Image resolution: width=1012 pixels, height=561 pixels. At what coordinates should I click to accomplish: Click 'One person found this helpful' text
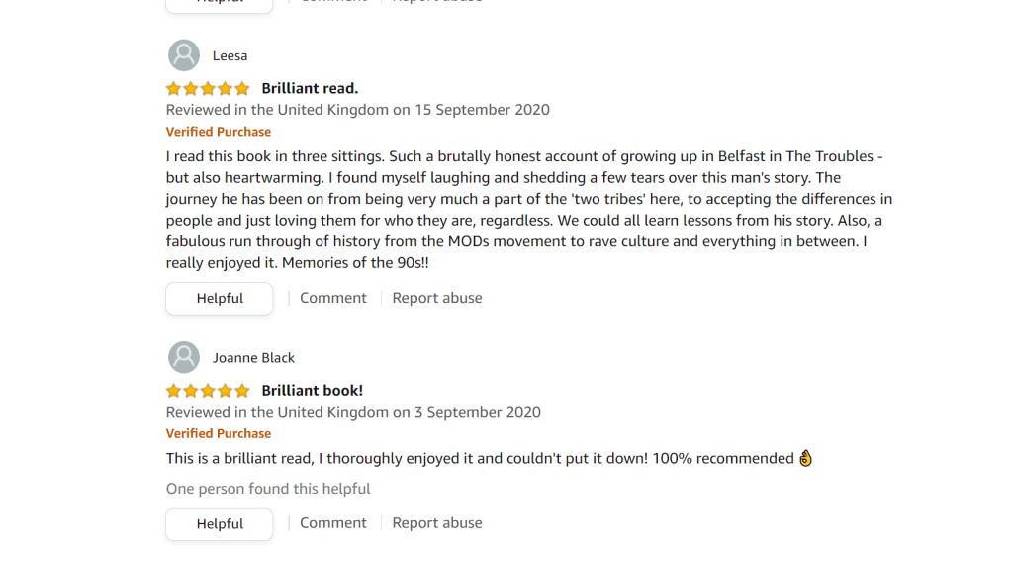pos(267,489)
